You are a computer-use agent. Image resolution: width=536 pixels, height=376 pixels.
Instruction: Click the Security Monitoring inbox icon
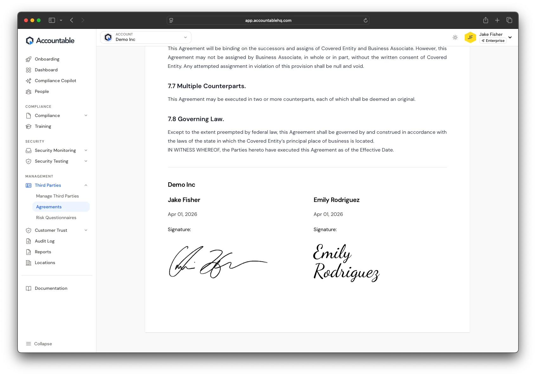29,151
